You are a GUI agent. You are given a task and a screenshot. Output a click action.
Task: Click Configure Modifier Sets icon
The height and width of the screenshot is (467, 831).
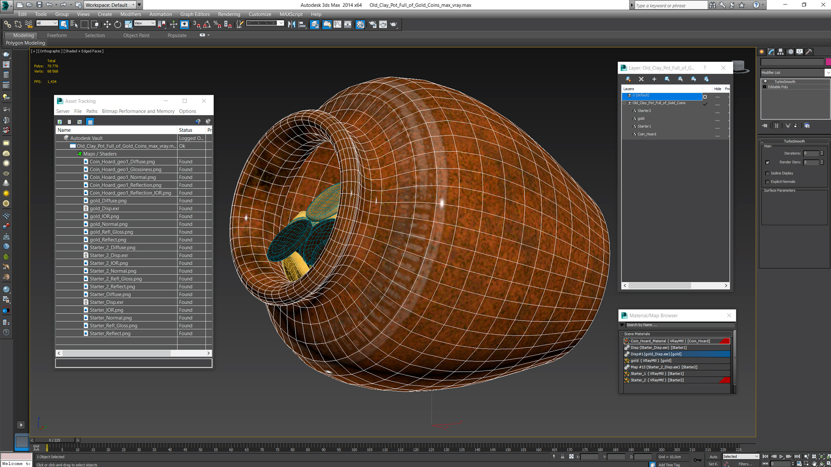(x=807, y=126)
